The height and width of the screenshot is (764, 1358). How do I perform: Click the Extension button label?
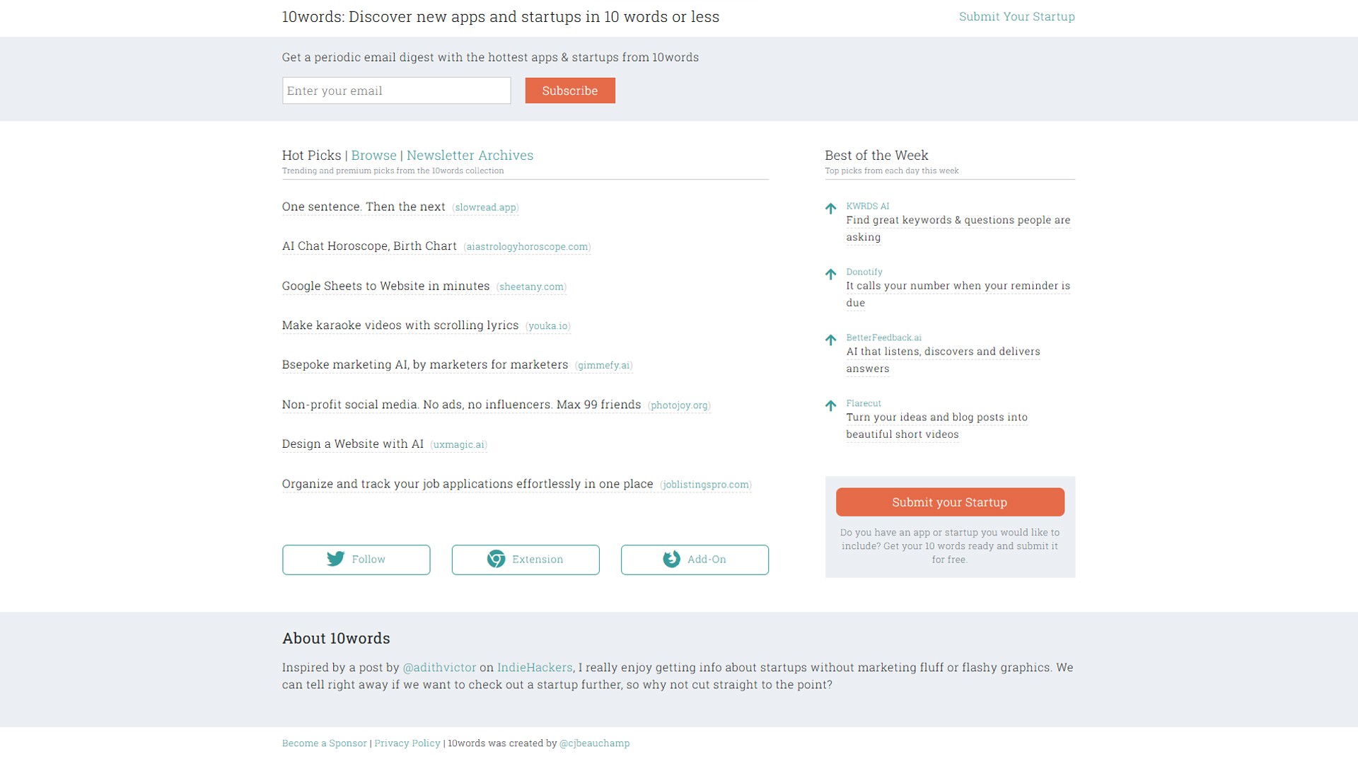point(538,560)
